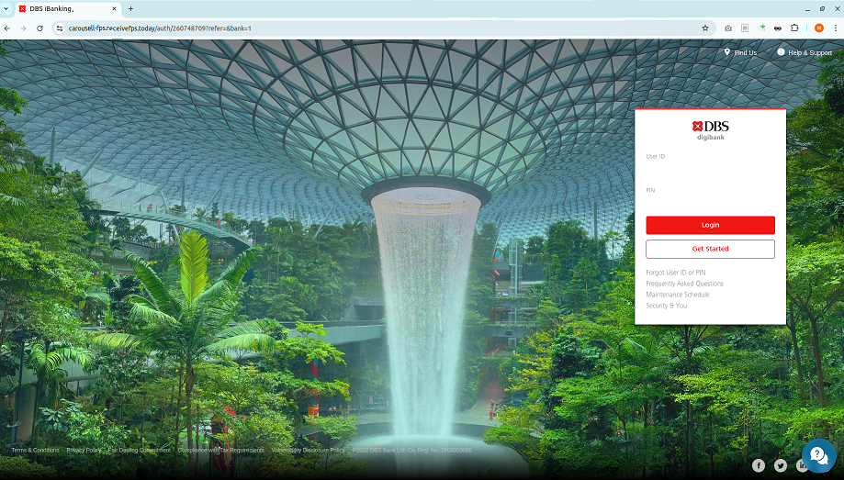Open a new tab with plus button
844x480 pixels.
[x=130, y=8]
